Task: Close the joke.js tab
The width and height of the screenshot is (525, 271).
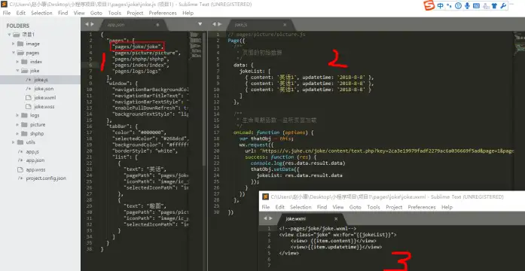Action: point(285,25)
